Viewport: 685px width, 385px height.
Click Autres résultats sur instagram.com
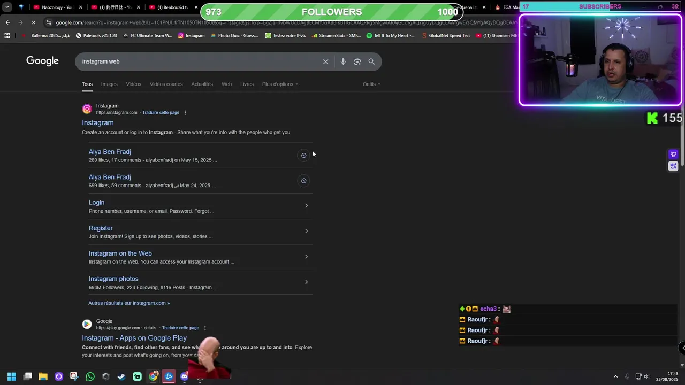point(129,303)
